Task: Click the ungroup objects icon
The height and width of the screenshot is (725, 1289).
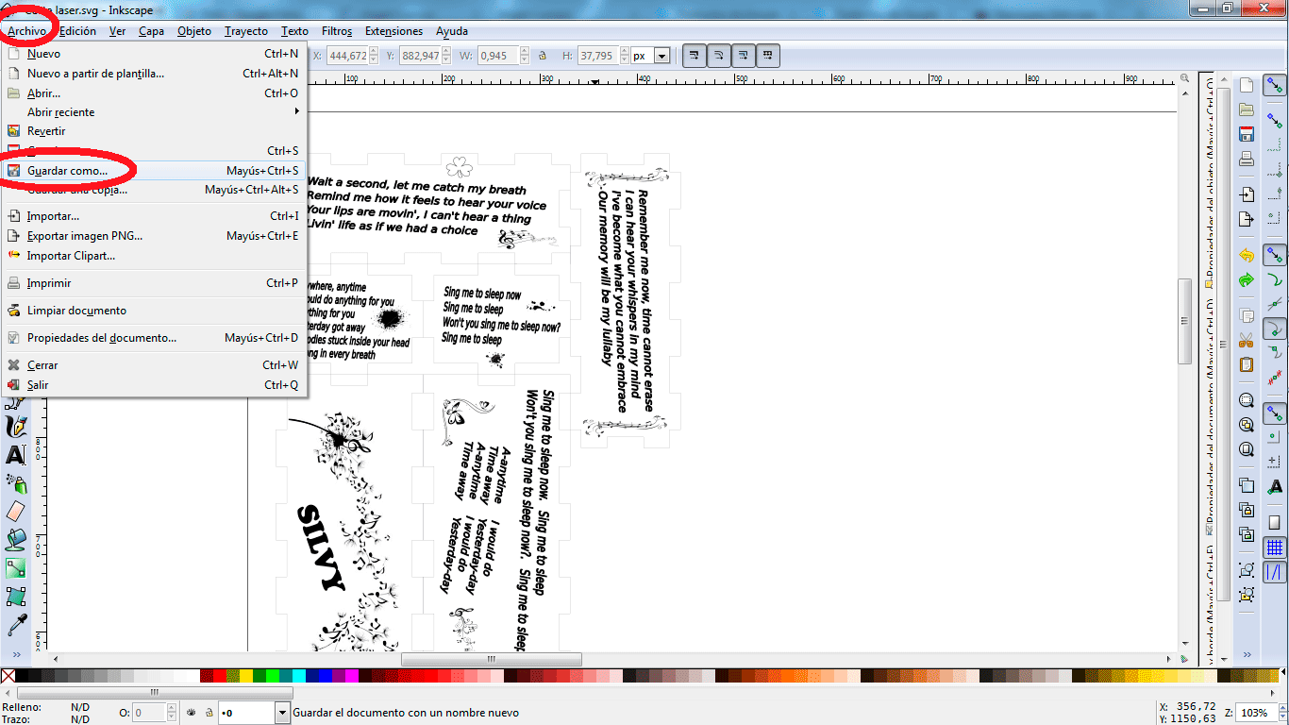Action: pos(1247,595)
